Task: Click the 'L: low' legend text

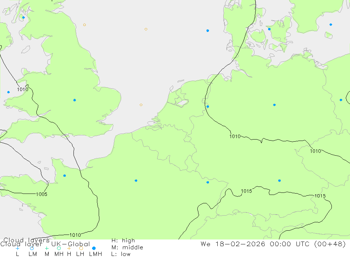Action: tap(121, 254)
